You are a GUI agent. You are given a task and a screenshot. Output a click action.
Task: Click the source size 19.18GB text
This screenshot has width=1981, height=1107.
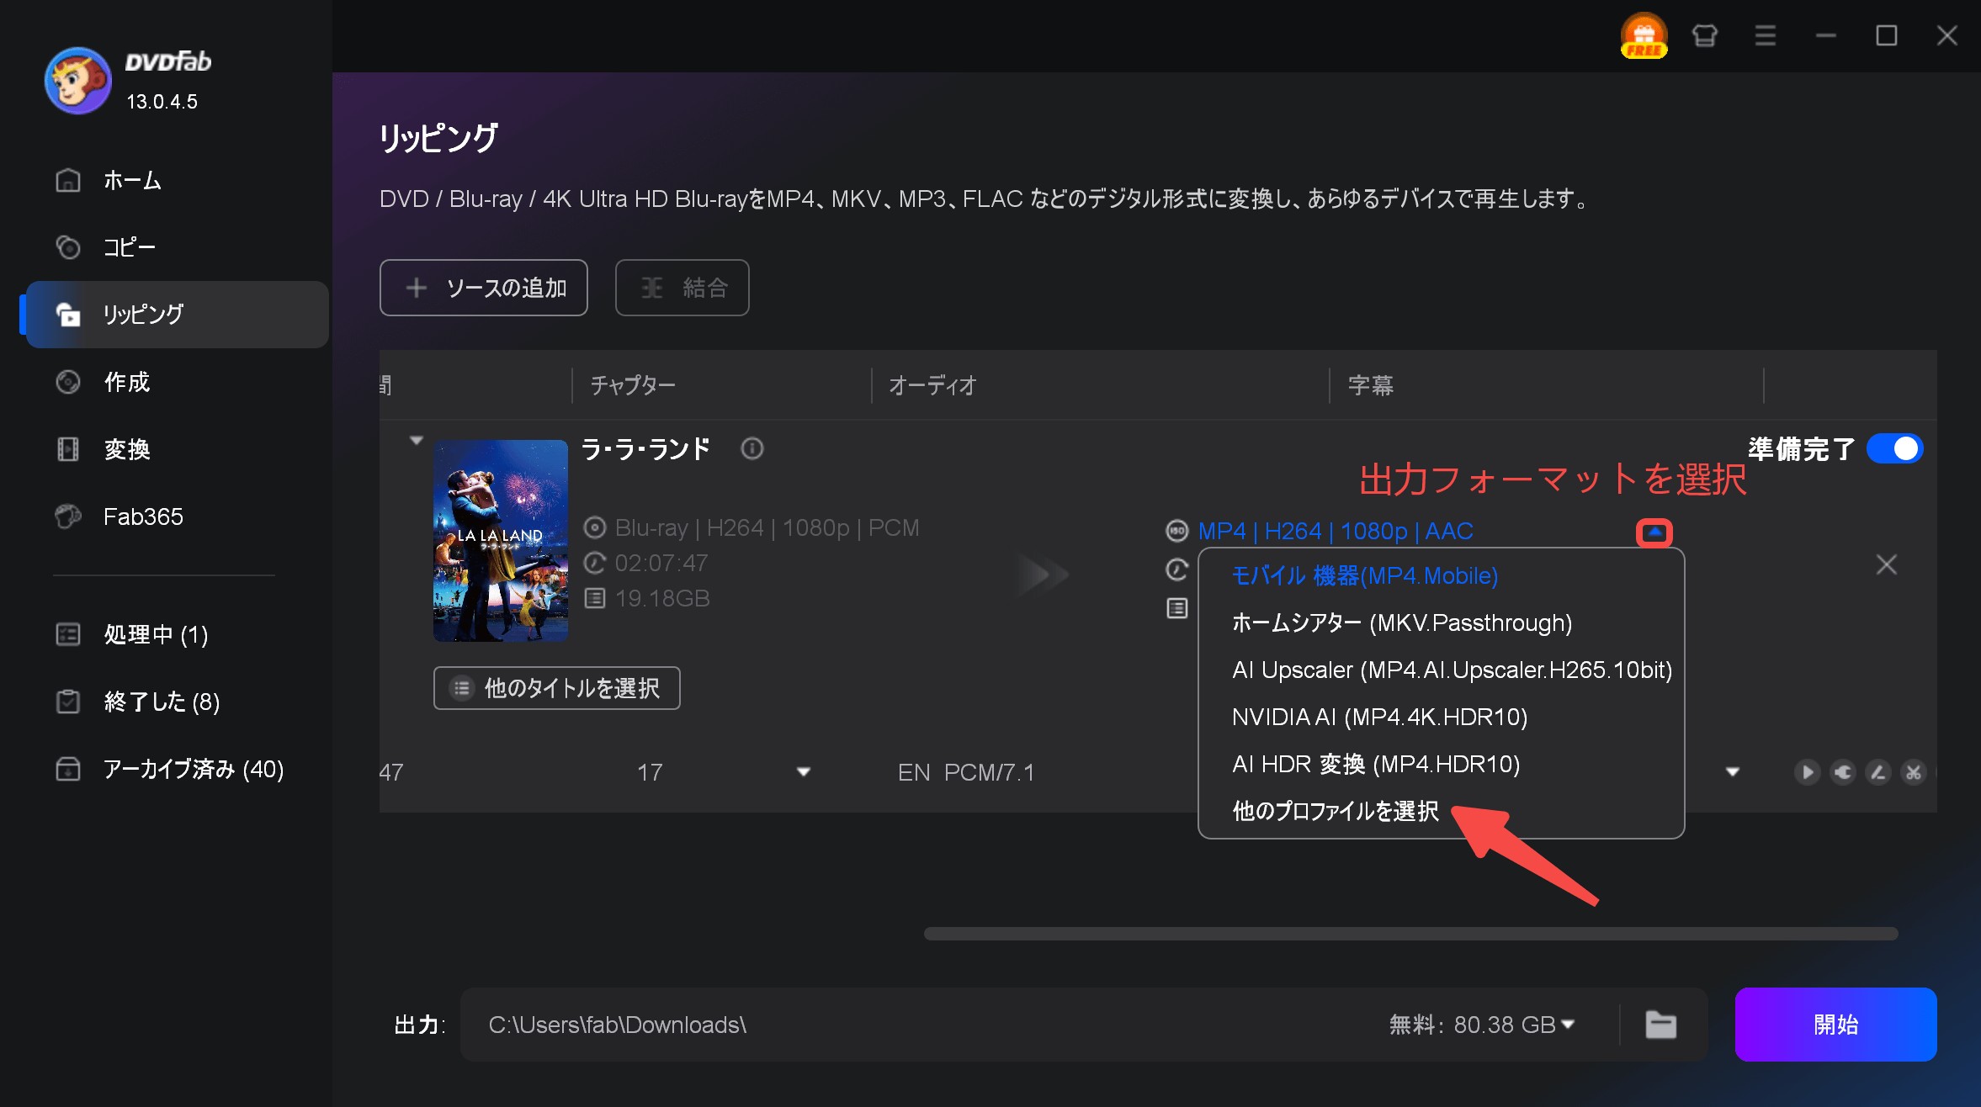[x=662, y=598]
